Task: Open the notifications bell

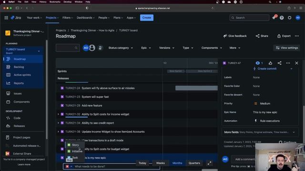Action: [274, 18]
